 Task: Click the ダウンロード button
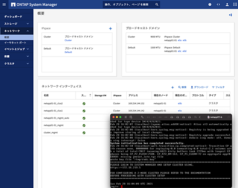[199, 87]
